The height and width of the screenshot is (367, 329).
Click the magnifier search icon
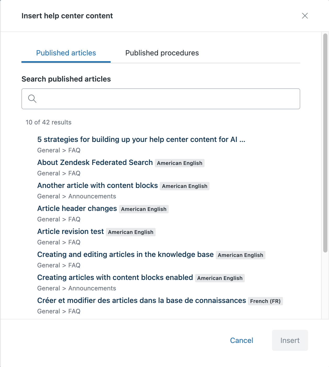point(32,99)
